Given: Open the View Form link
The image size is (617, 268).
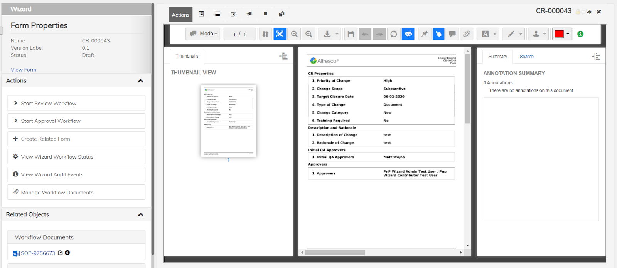Looking at the screenshot, I should (24, 70).
